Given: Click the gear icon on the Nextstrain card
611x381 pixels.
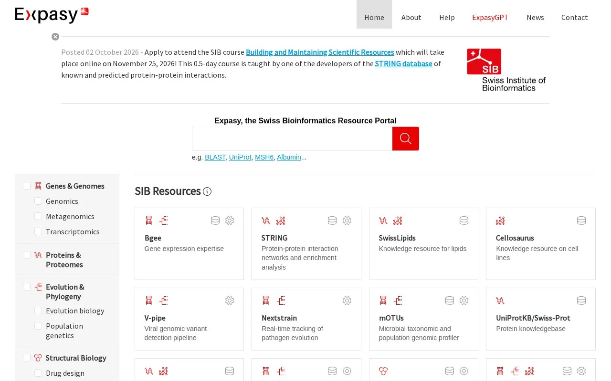Looking at the screenshot, I should point(347,301).
